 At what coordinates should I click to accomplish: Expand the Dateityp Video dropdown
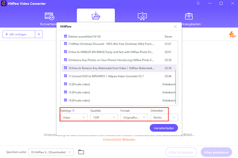pos(74,118)
